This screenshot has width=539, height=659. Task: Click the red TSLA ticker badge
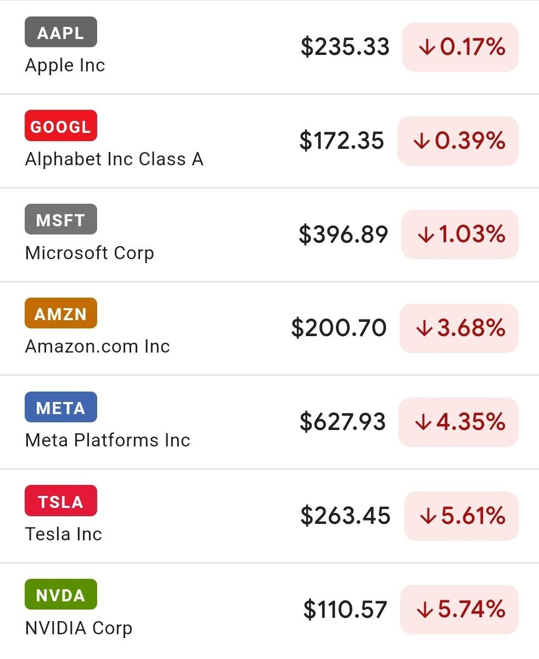pos(61,501)
